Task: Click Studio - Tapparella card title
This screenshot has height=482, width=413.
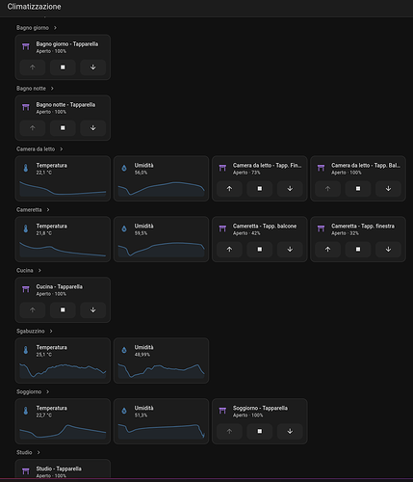Action: 59,469
